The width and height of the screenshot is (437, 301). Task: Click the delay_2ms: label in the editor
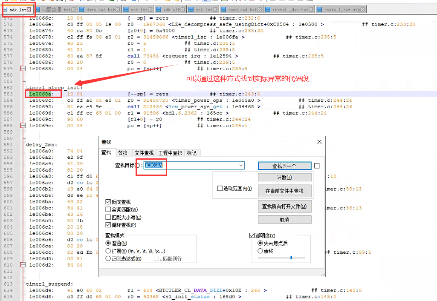tap(41, 144)
